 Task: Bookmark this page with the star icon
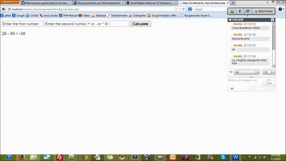(176, 9)
